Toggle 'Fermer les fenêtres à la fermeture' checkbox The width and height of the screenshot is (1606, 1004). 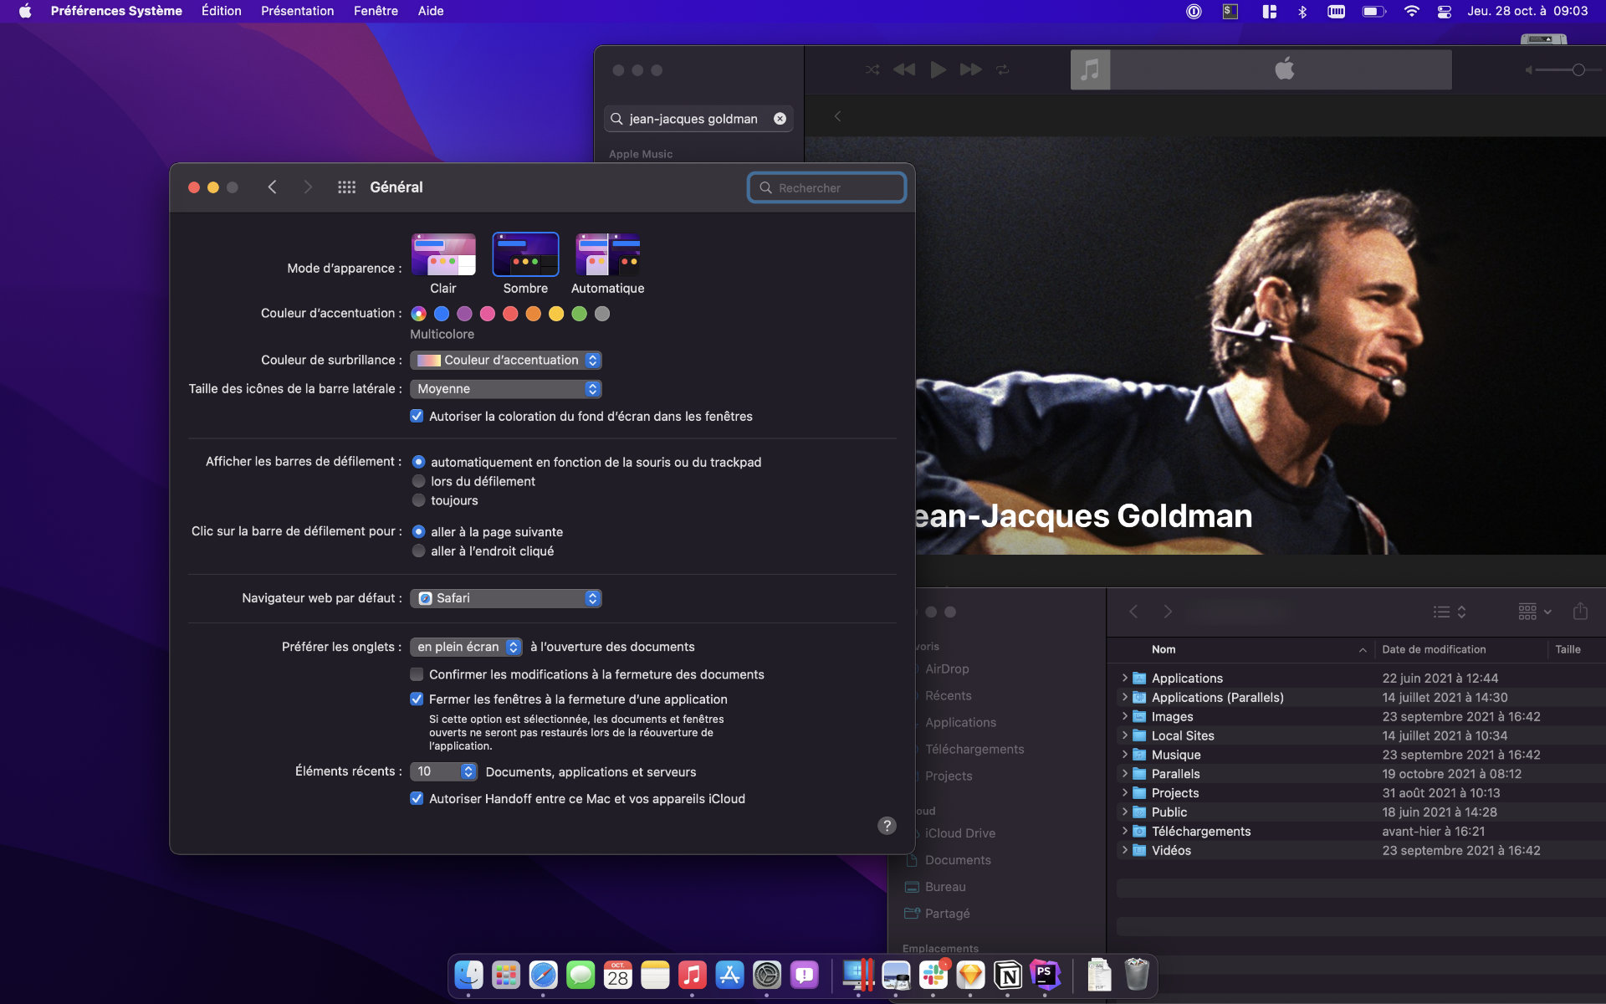(417, 699)
